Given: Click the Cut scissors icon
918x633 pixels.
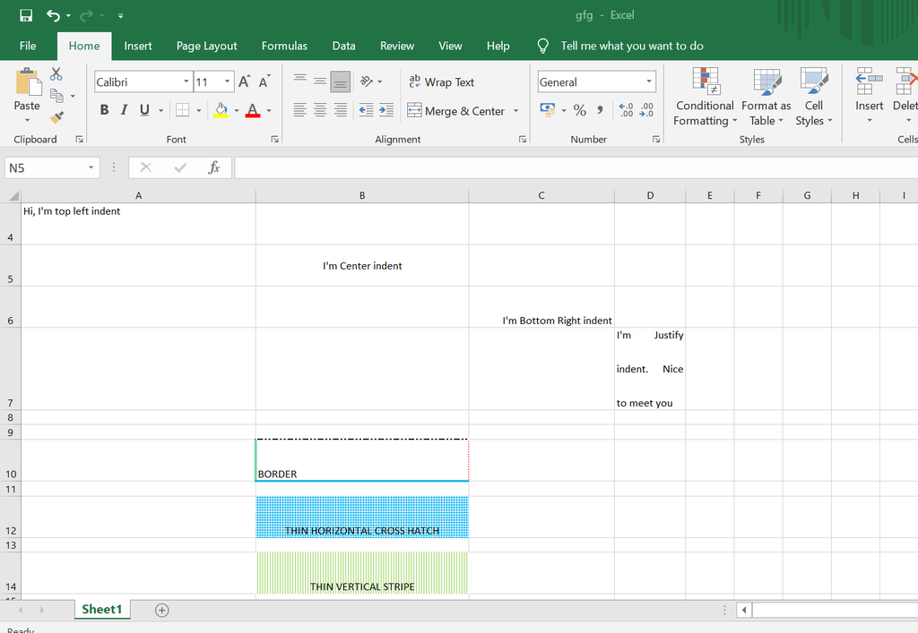Looking at the screenshot, I should 56,74.
